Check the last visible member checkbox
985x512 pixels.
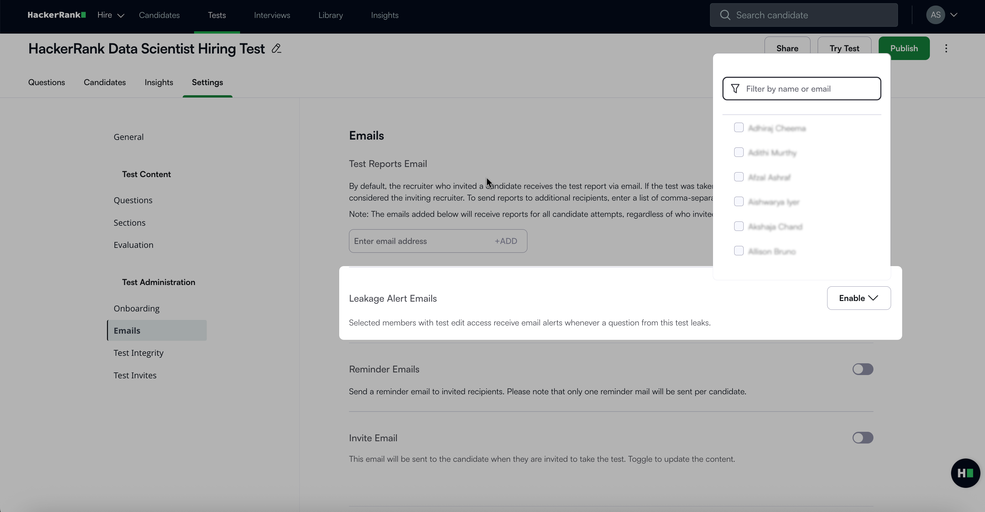tap(739, 251)
